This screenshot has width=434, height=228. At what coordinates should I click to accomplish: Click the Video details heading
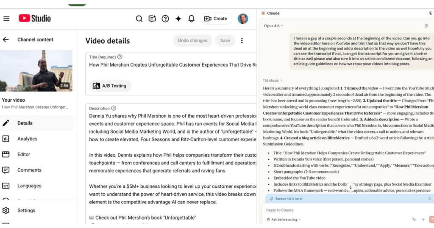[x=107, y=41]
